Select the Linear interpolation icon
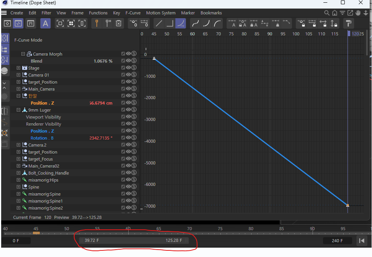 [x=159, y=23]
